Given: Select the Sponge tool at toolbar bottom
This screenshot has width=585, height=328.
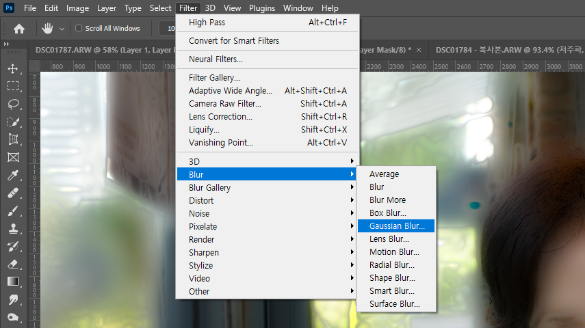Looking at the screenshot, I should 13,317.
